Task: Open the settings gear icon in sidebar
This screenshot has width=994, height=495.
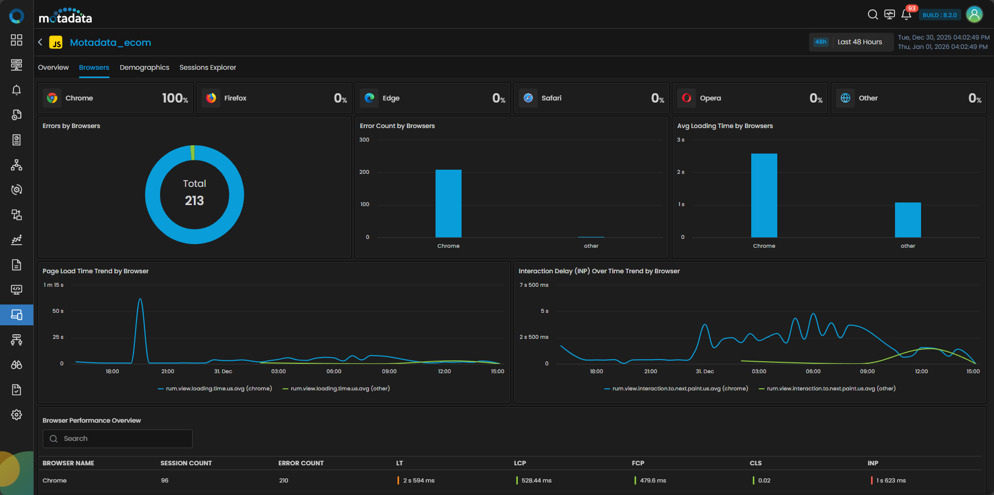Action: (17, 415)
